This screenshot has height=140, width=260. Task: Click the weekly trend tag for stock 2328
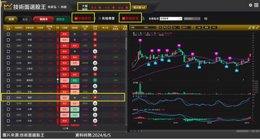click(x=75, y=63)
